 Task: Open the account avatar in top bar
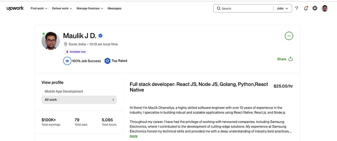tap(325, 8)
